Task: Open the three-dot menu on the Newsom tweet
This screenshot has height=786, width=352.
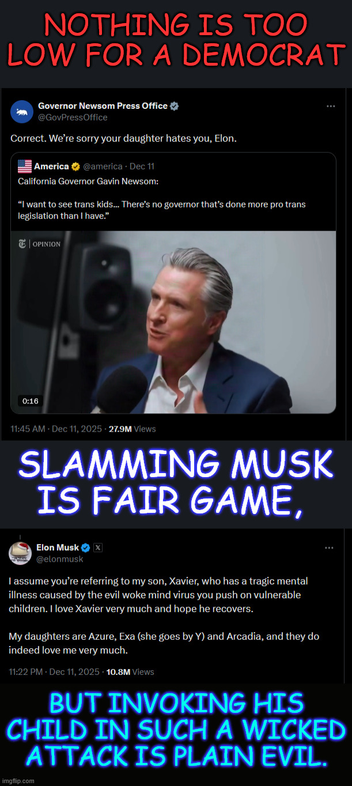Action: coord(331,105)
